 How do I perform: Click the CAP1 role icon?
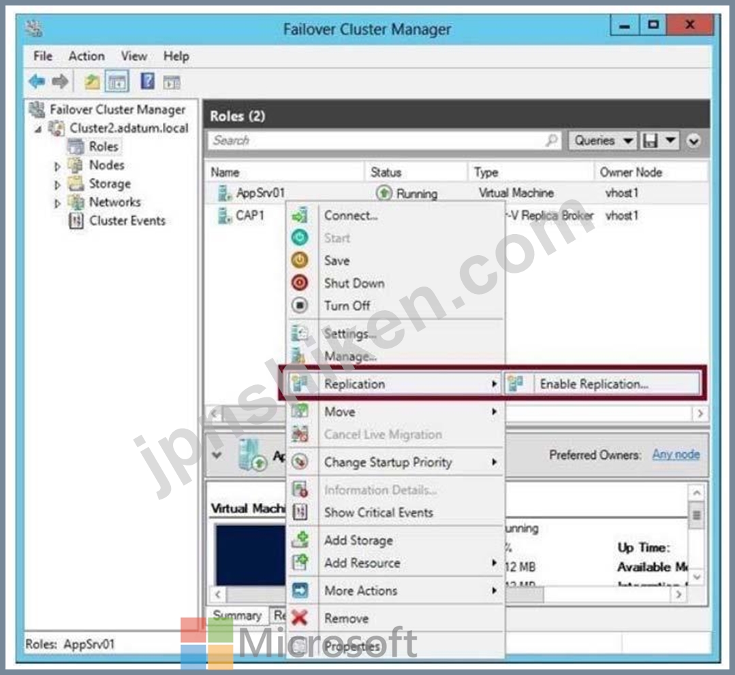[225, 215]
